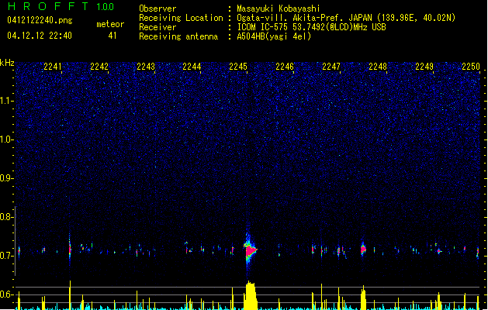Click the 1.0 frequency axis label
488x310 pixels.
[x=7, y=139]
